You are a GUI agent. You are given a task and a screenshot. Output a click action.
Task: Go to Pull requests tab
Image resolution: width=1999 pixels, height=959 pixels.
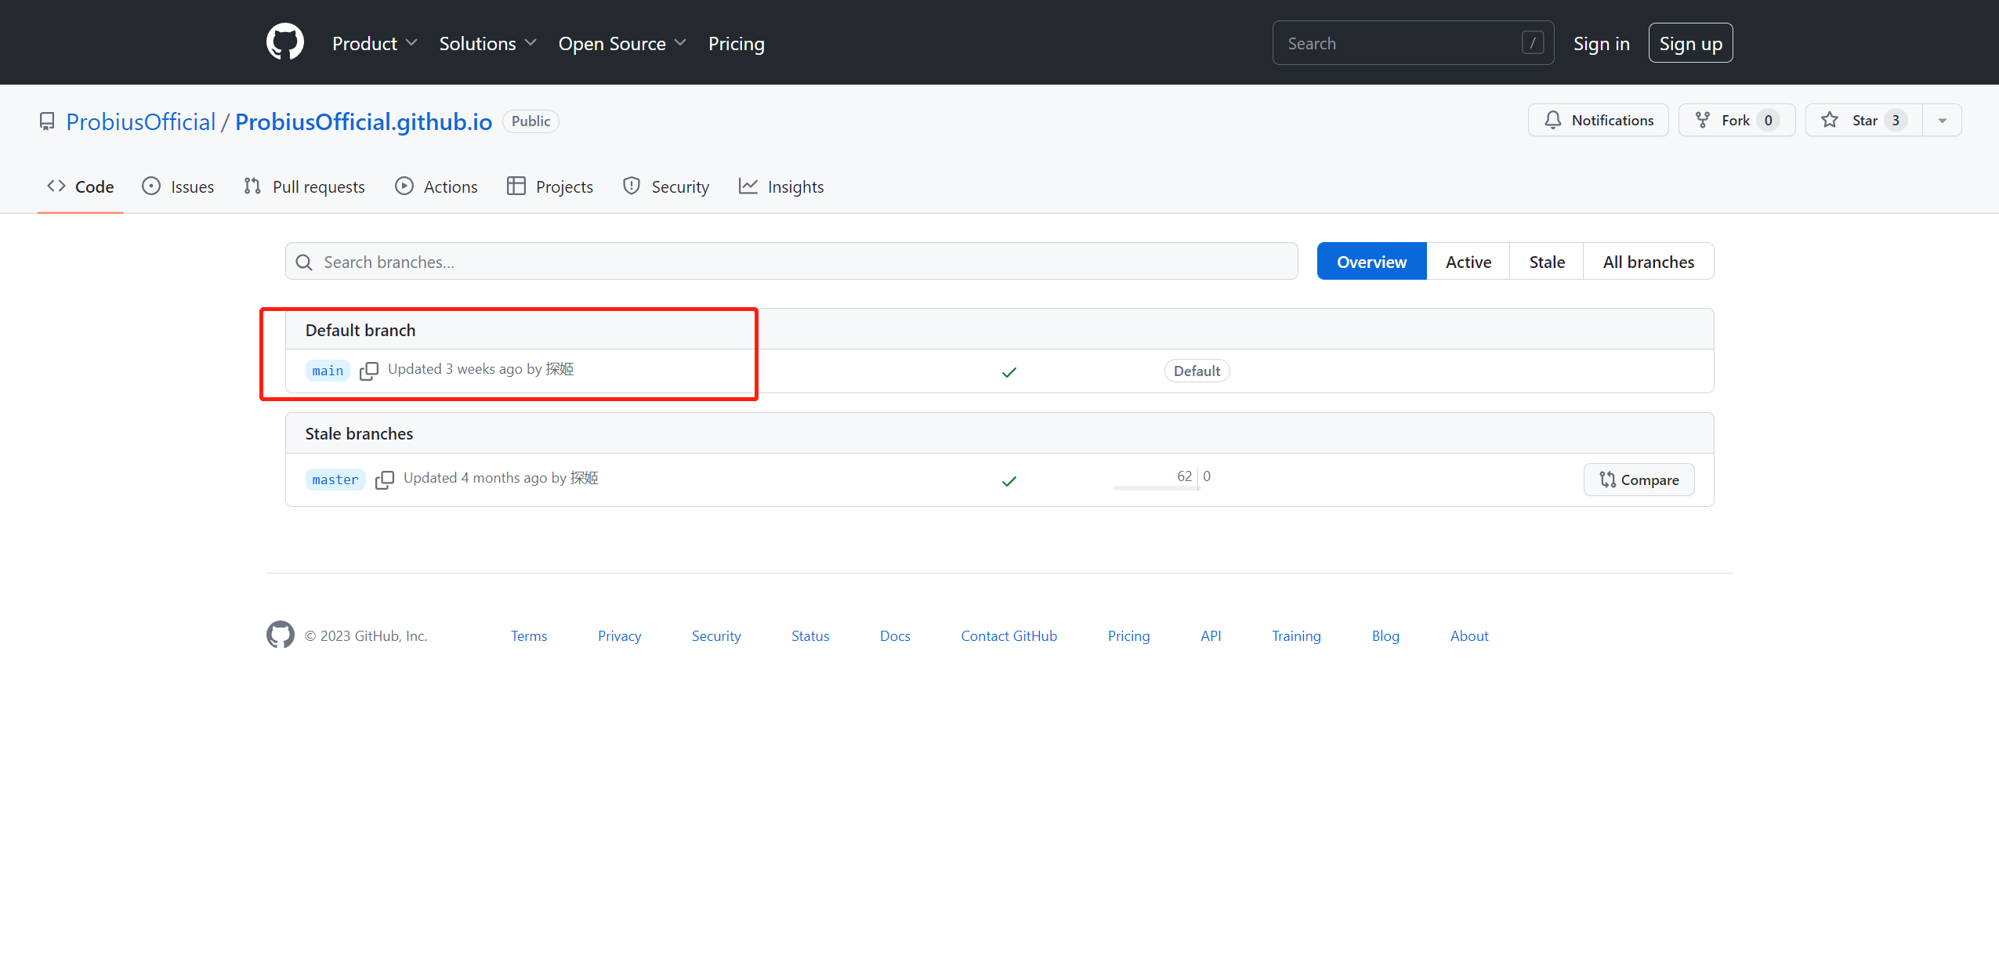pyautogui.click(x=304, y=186)
